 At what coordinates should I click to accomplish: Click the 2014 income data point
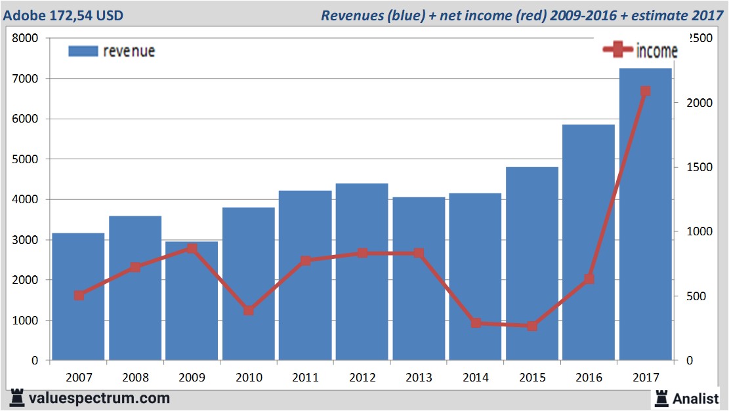[476, 323]
